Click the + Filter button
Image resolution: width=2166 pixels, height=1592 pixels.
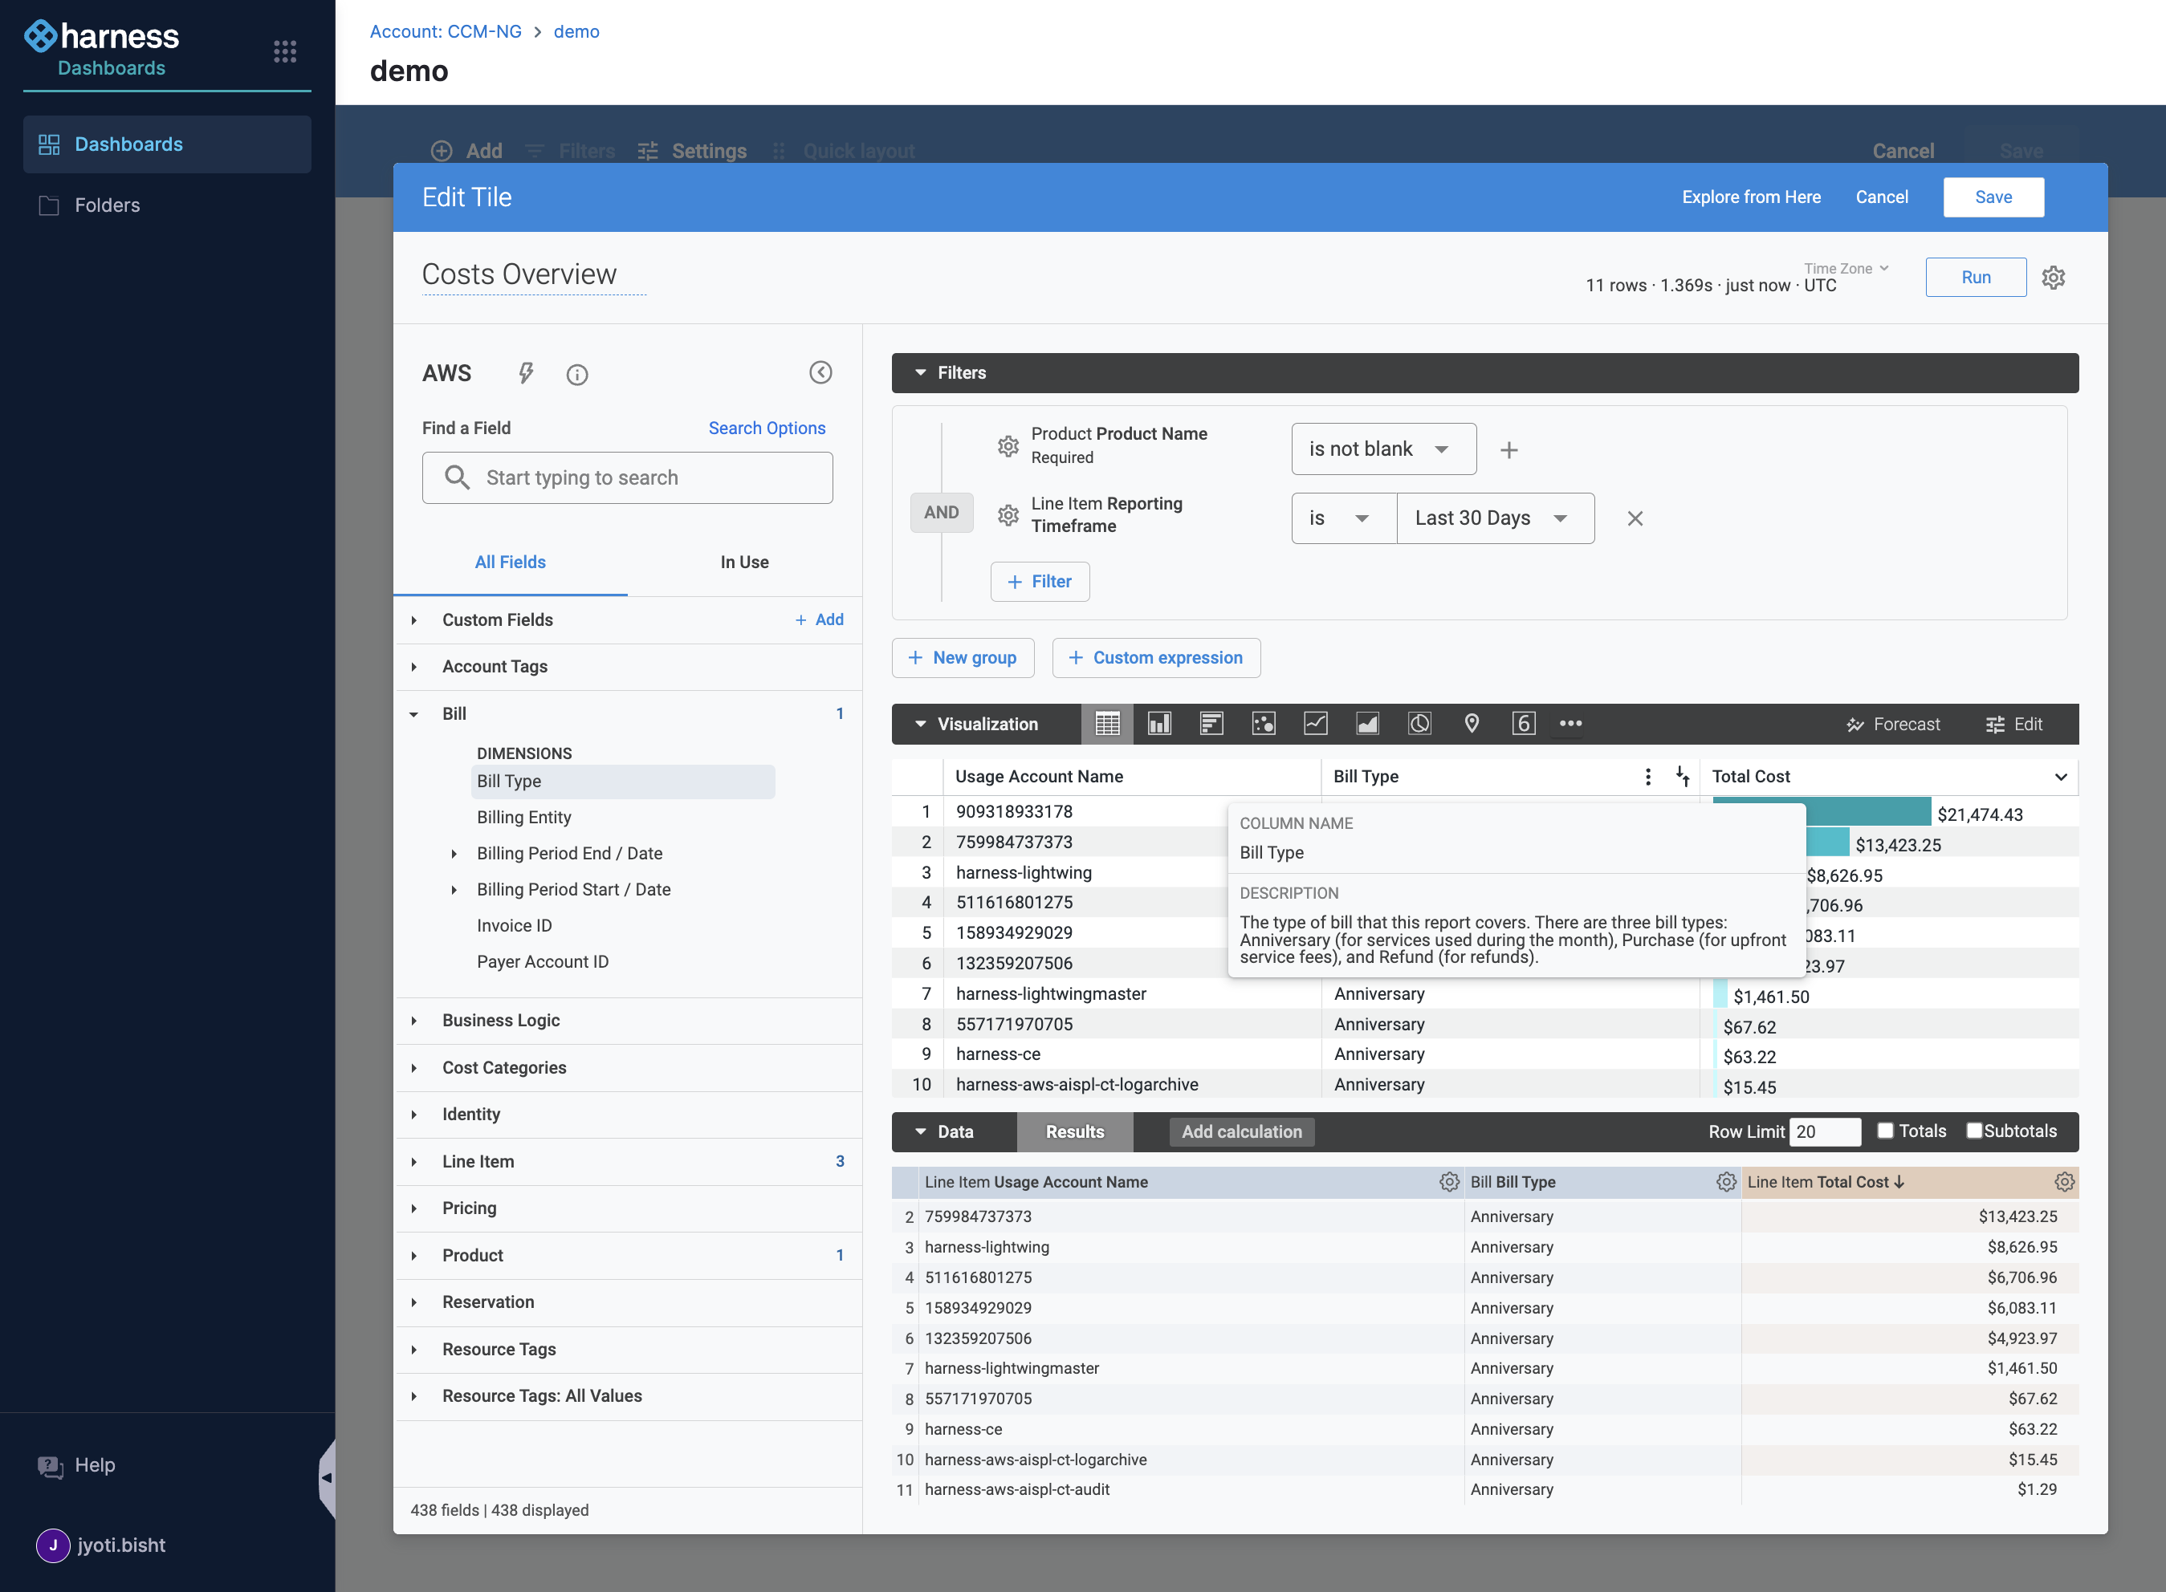click(1040, 582)
